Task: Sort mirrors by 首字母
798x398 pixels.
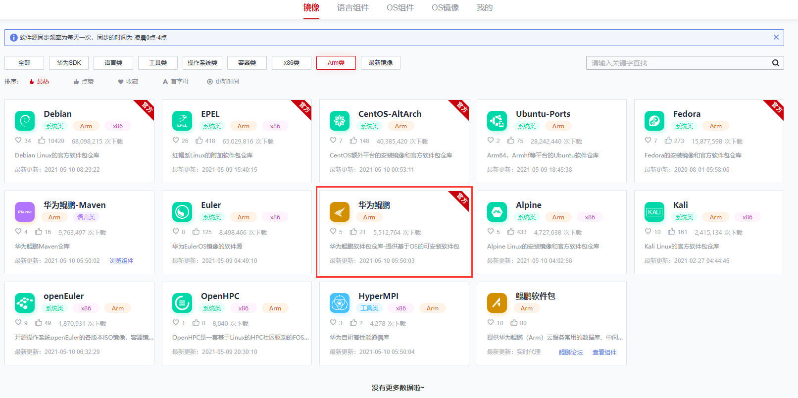Action: [x=176, y=82]
